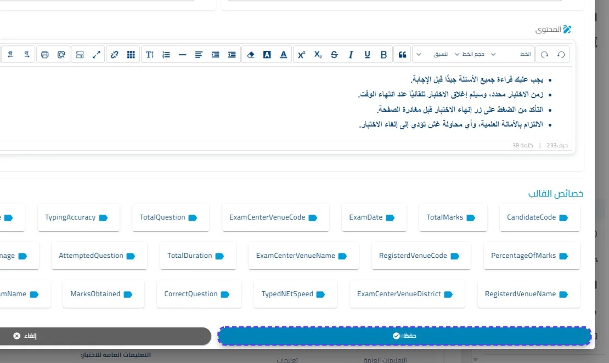Image resolution: width=609 pixels, height=363 pixels.
Task: Insert the CorrectQuestion template tag
Action: (x=199, y=294)
